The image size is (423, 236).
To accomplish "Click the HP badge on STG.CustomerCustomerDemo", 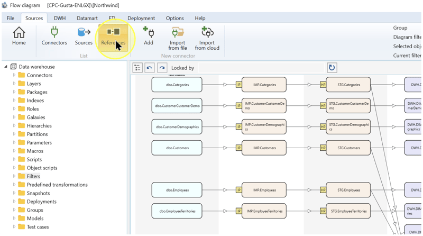I will pyautogui.click(x=323, y=106).
